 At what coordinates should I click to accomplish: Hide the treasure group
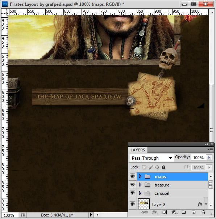[x=132, y=185]
